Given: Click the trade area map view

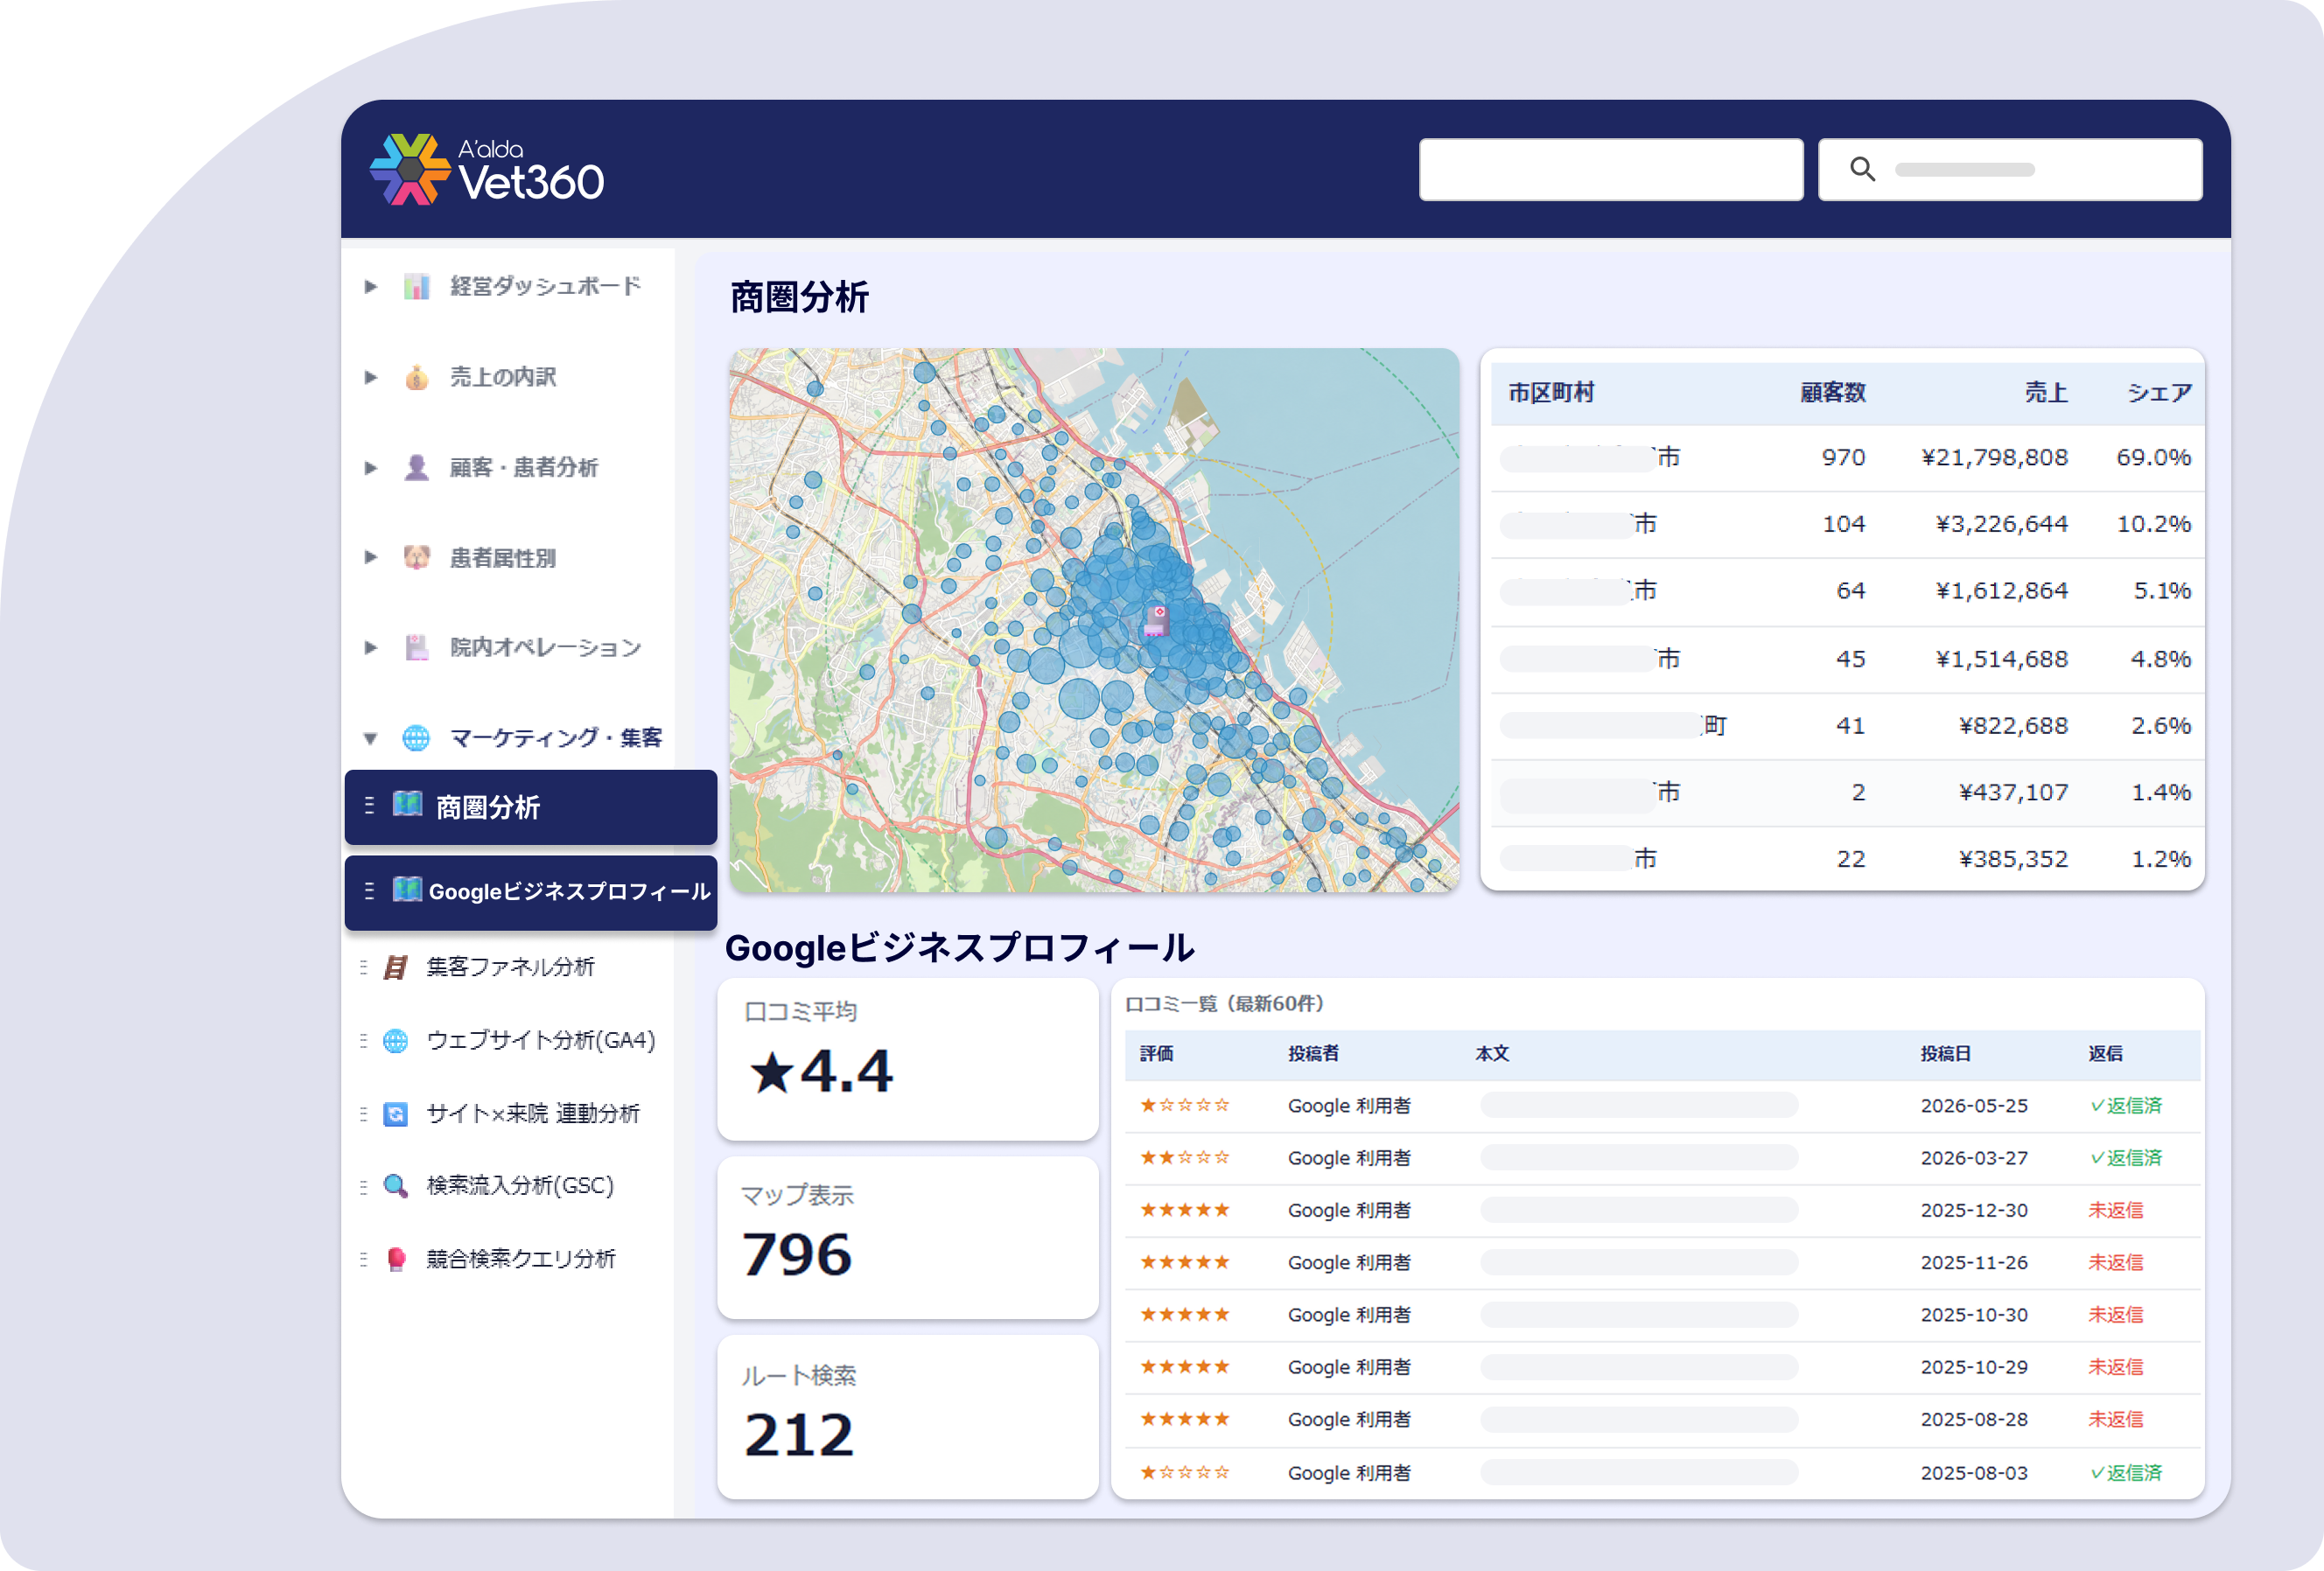Looking at the screenshot, I should (x=1094, y=619).
